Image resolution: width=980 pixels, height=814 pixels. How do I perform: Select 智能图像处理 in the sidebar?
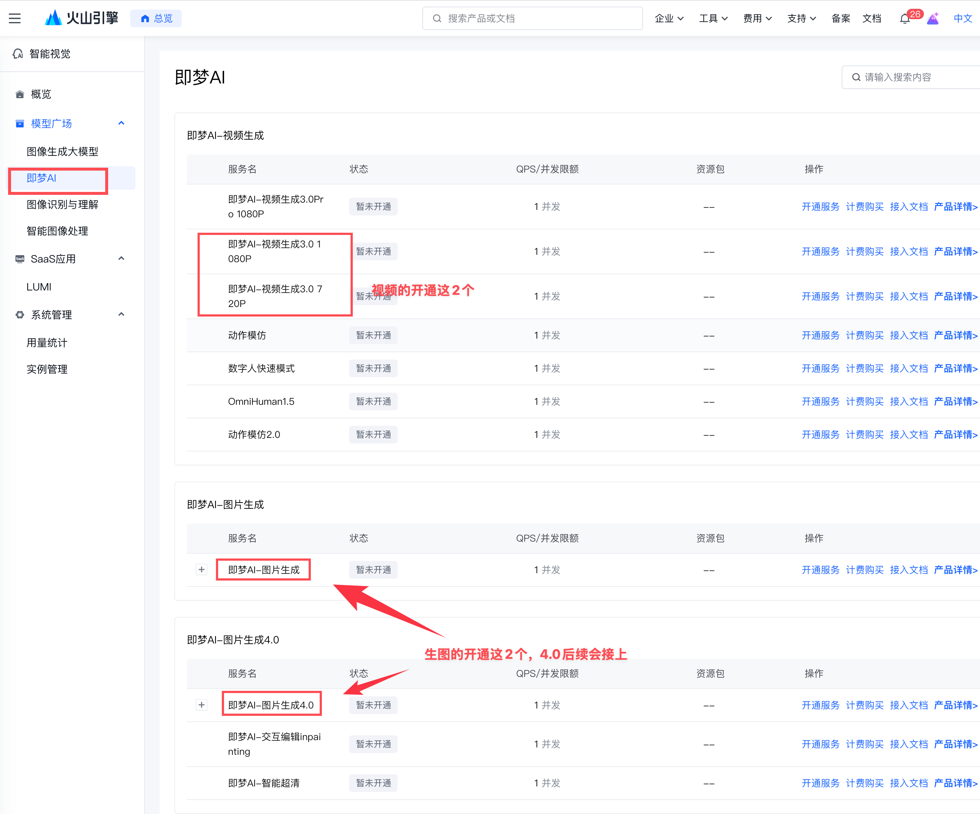coord(57,231)
